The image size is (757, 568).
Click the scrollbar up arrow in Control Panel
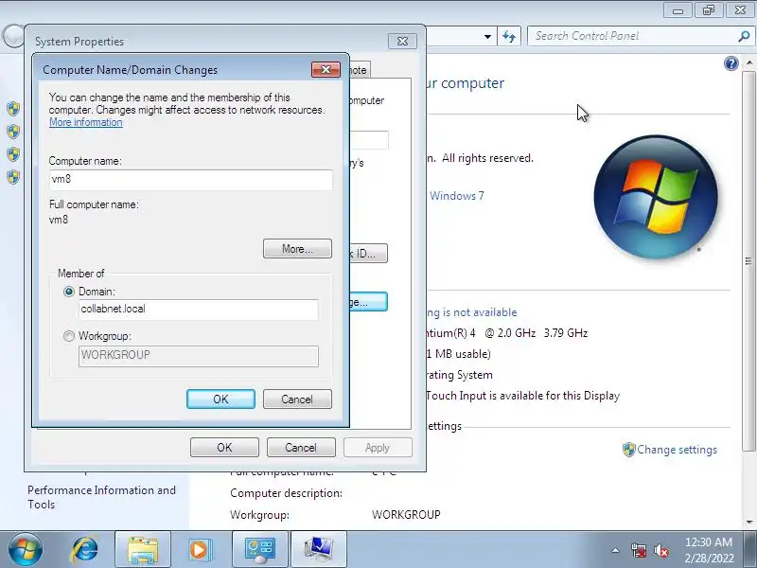(748, 62)
